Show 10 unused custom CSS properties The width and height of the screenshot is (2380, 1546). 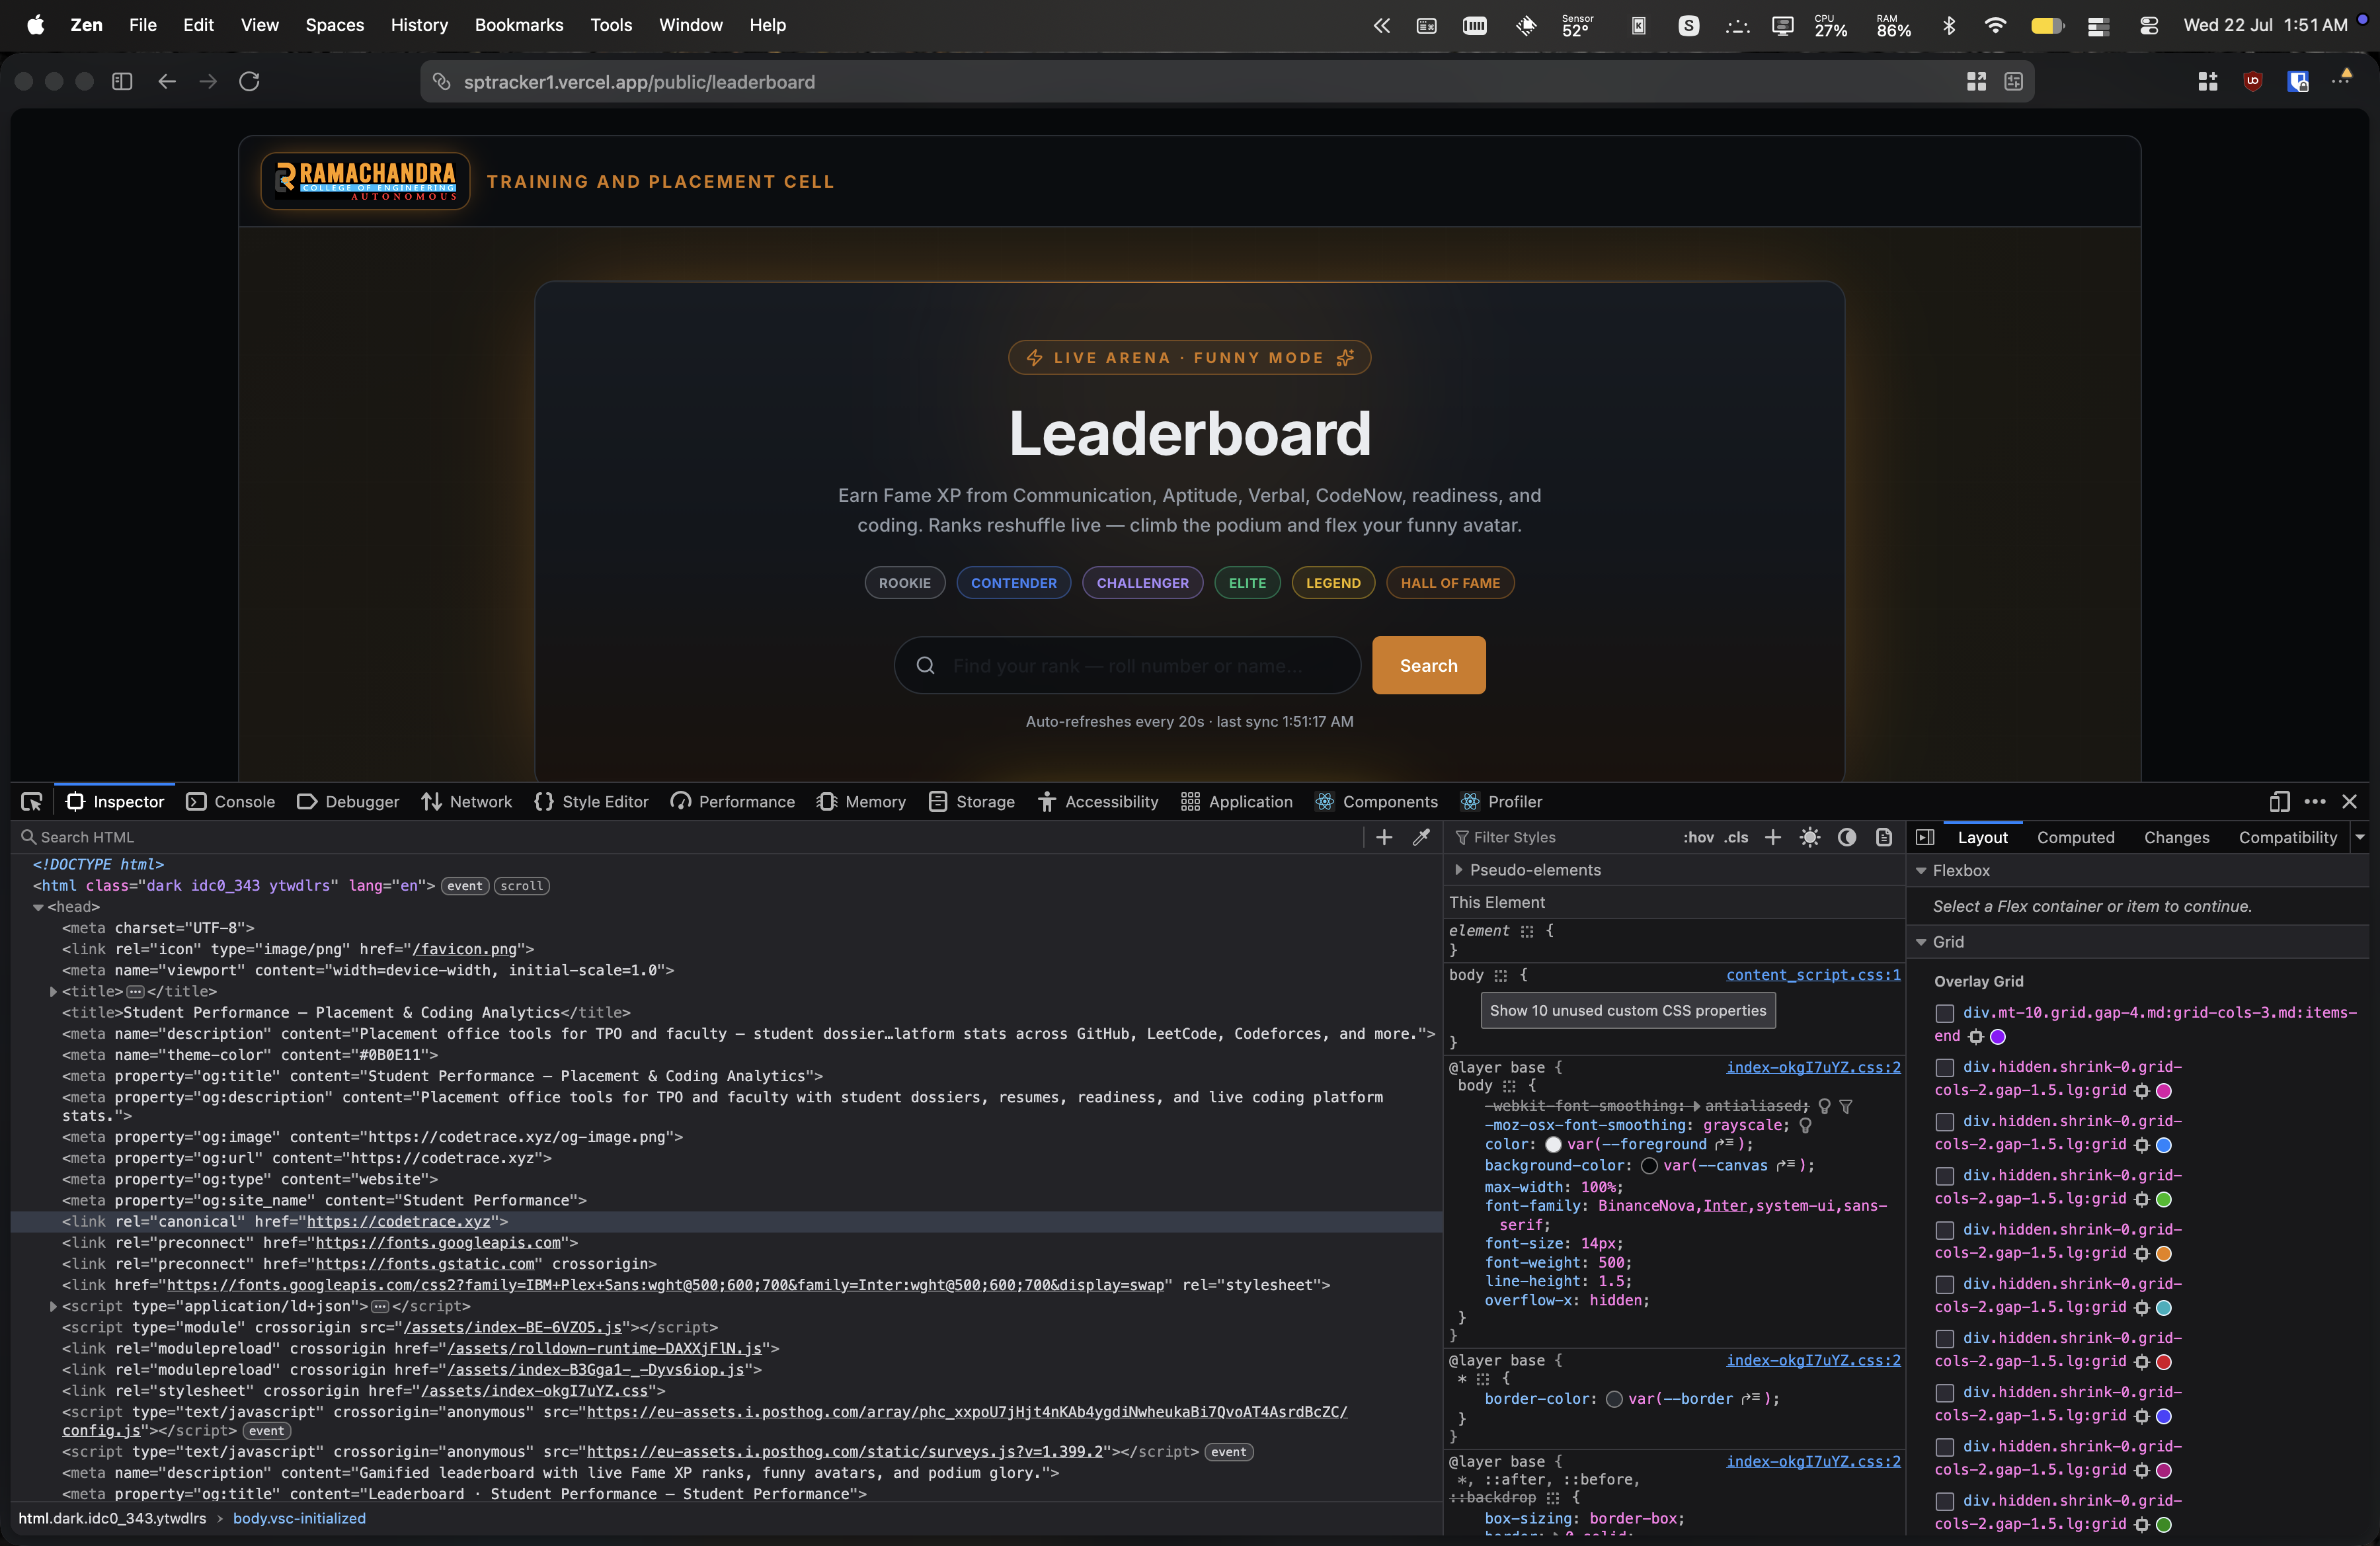click(1628, 1010)
